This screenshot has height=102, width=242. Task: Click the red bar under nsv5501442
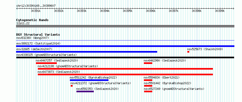(148, 86)
